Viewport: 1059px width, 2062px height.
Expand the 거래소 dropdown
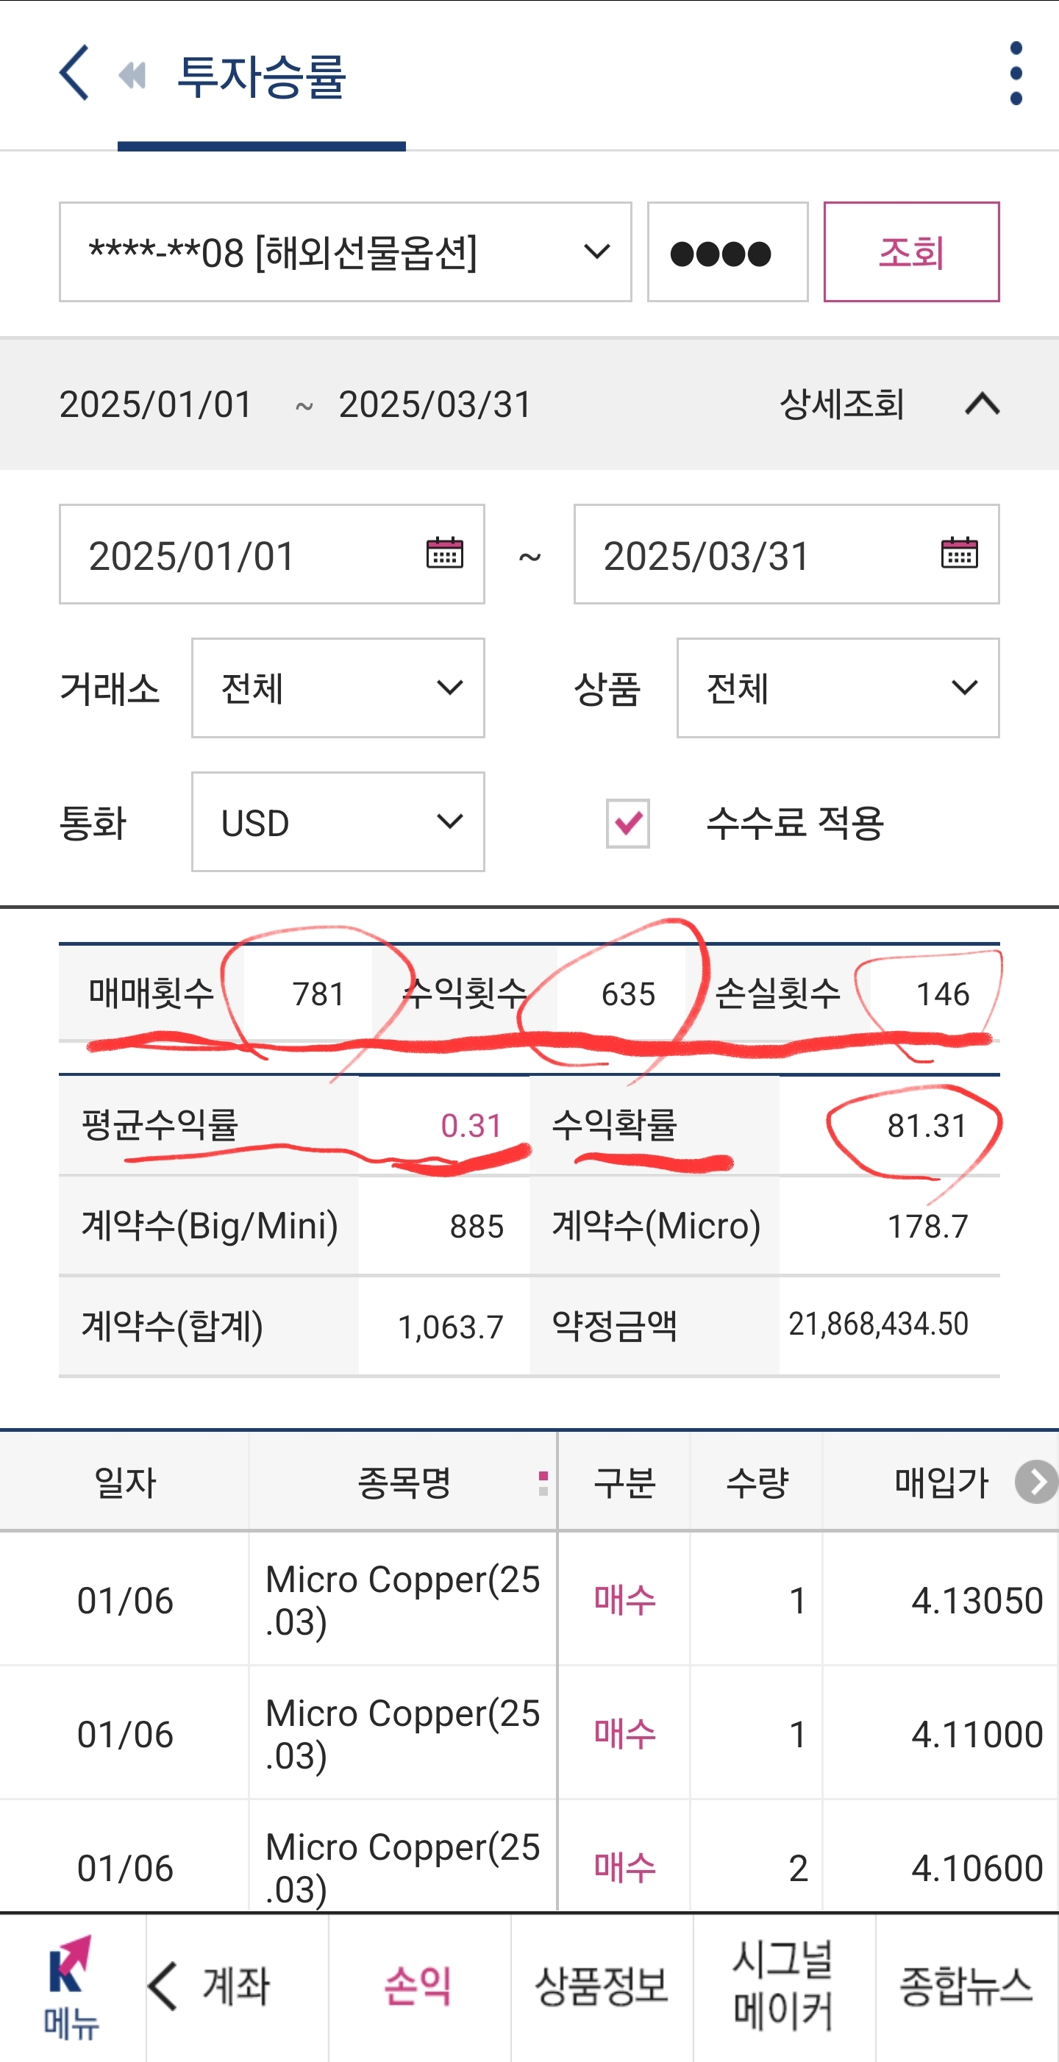point(338,688)
